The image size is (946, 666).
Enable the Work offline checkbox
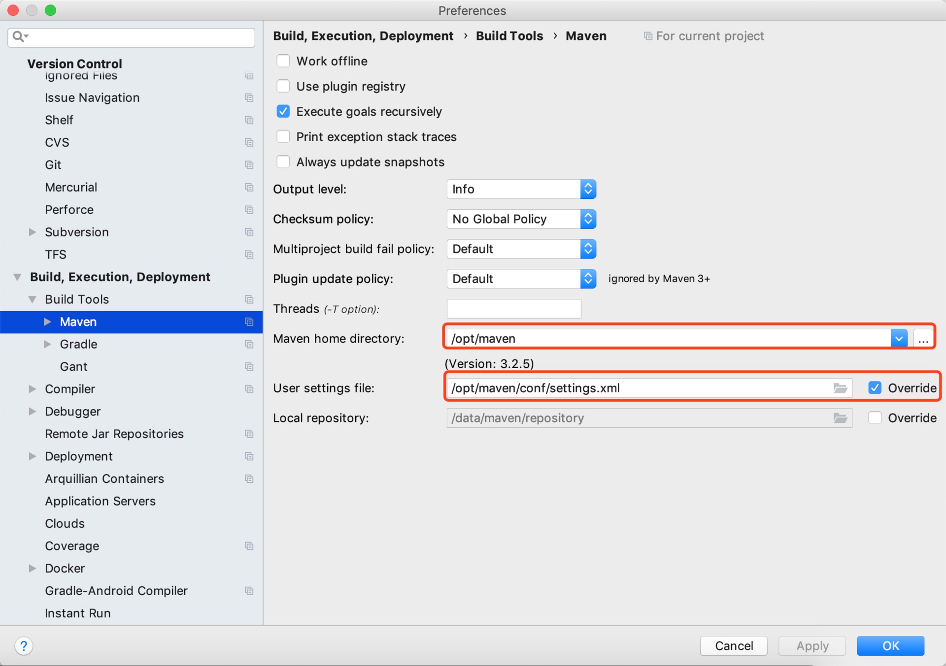point(283,61)
